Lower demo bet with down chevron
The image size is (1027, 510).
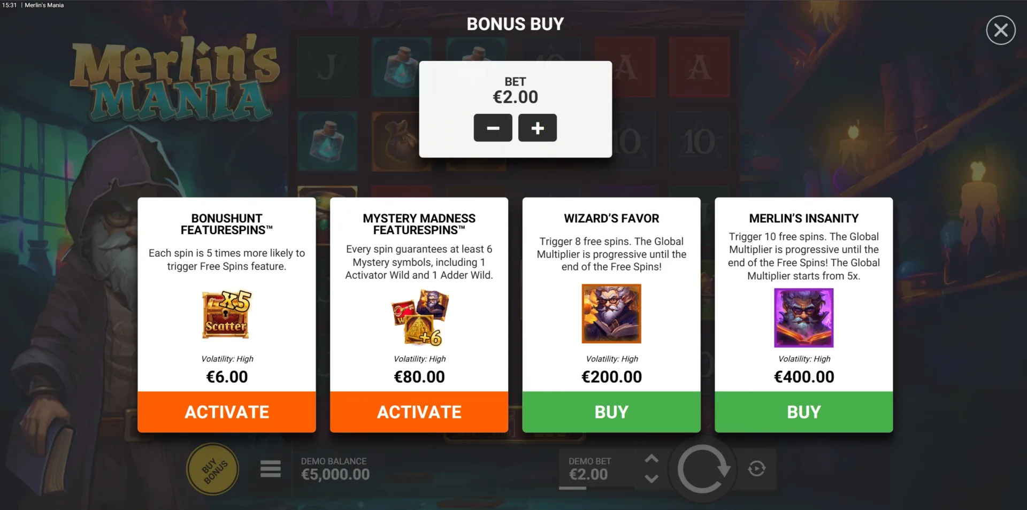(x=652, y=478)
